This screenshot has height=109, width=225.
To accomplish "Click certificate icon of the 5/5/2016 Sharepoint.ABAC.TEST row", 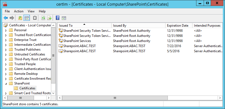I will click(x=61, y=51).
